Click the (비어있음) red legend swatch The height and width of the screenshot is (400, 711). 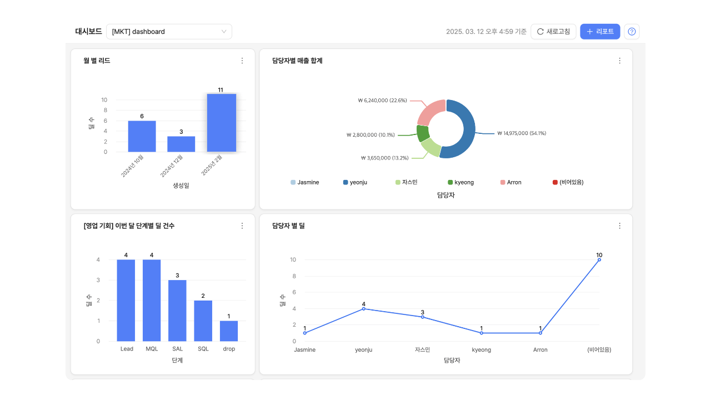click(555, 182)
